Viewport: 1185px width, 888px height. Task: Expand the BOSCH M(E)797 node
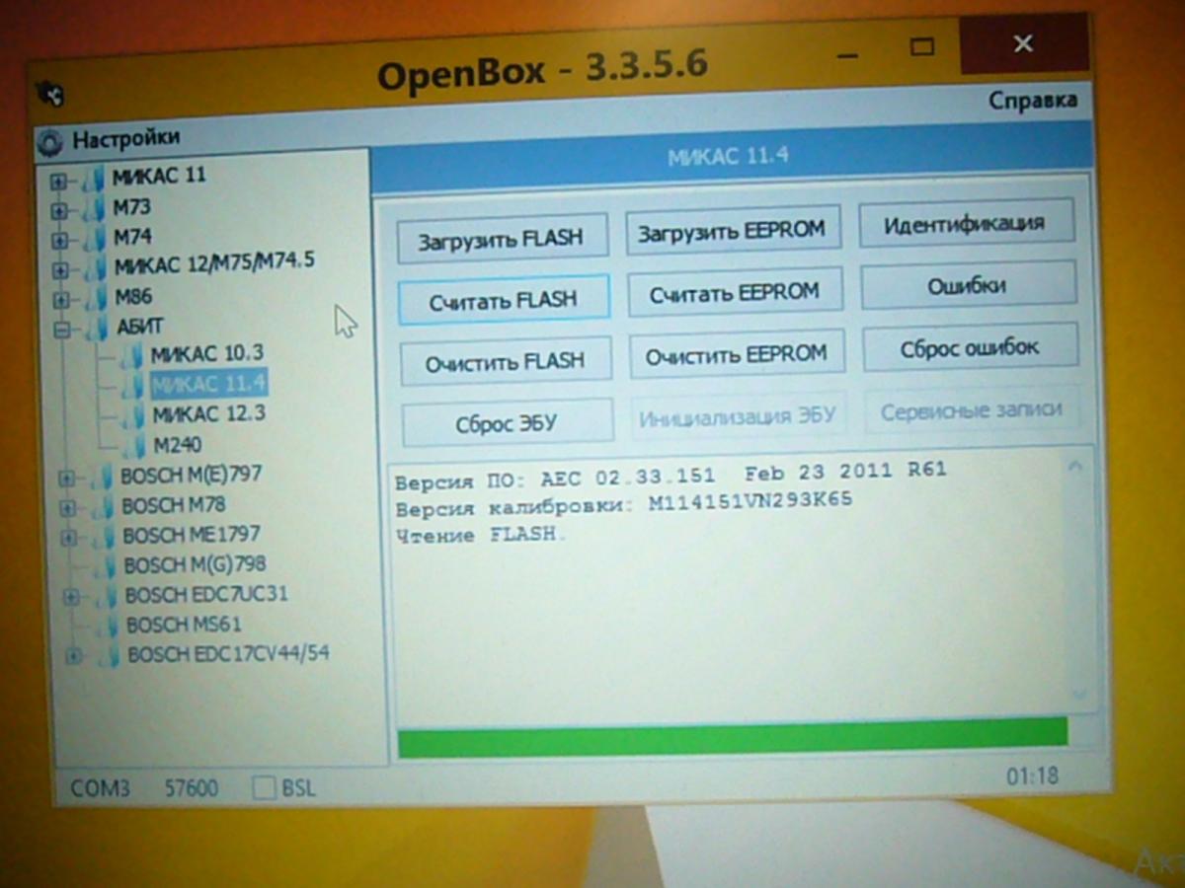67,479
